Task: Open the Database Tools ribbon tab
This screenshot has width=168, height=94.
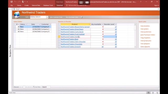Action: pyautogui.click(x=48, y=5)
